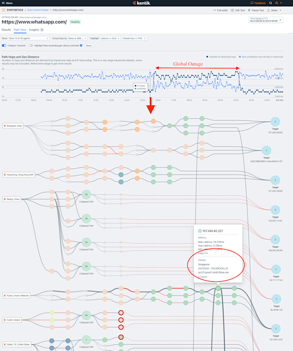Click target node 128.242.240.85

(x=275, y=239)
